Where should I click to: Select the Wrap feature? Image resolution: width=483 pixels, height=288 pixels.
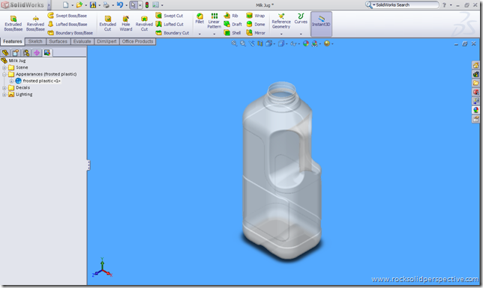256,16
